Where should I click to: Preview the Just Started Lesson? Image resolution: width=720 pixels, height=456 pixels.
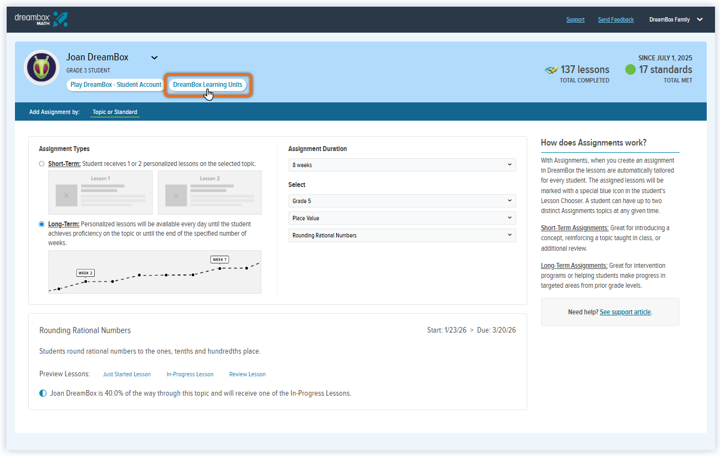click(x=127, y=374)
